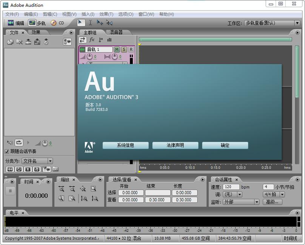This screenshot has width=305, height=245.
Task: Open the 缩放 panel options flyout menu
Action: (100, 179)
